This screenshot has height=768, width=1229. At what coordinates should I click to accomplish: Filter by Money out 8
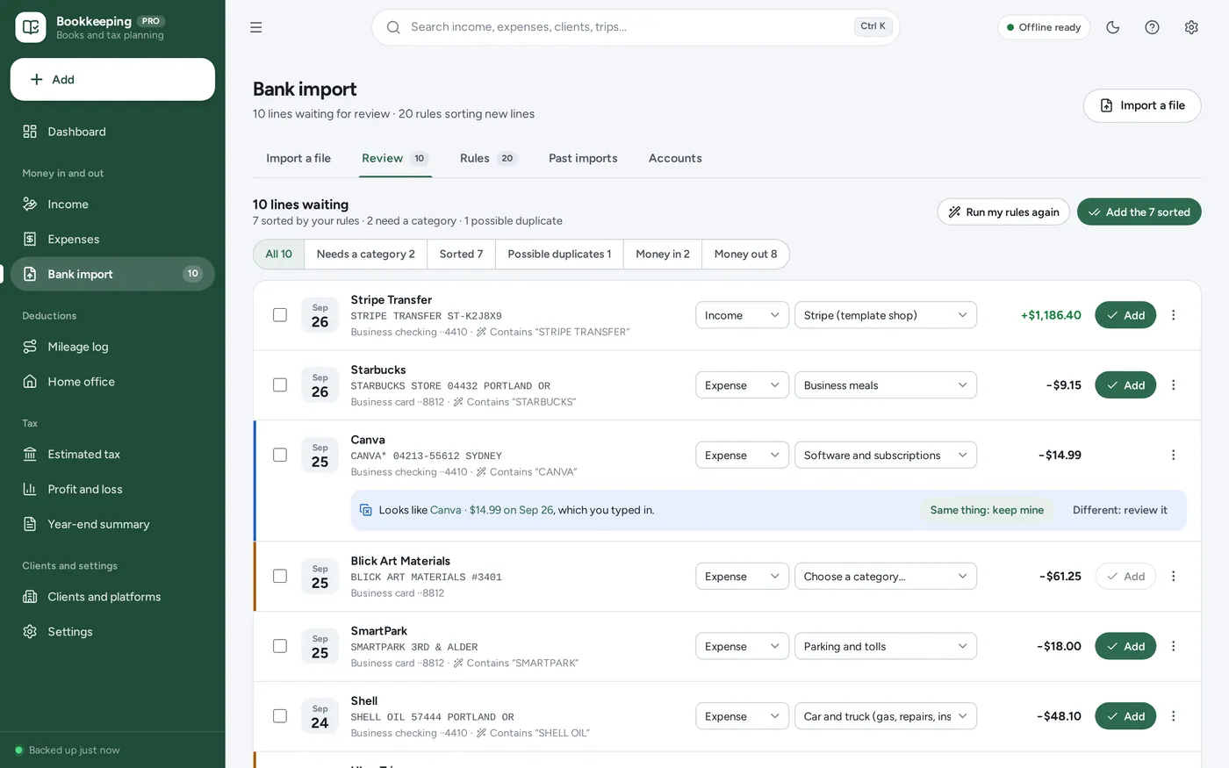[x=745, y=255]
